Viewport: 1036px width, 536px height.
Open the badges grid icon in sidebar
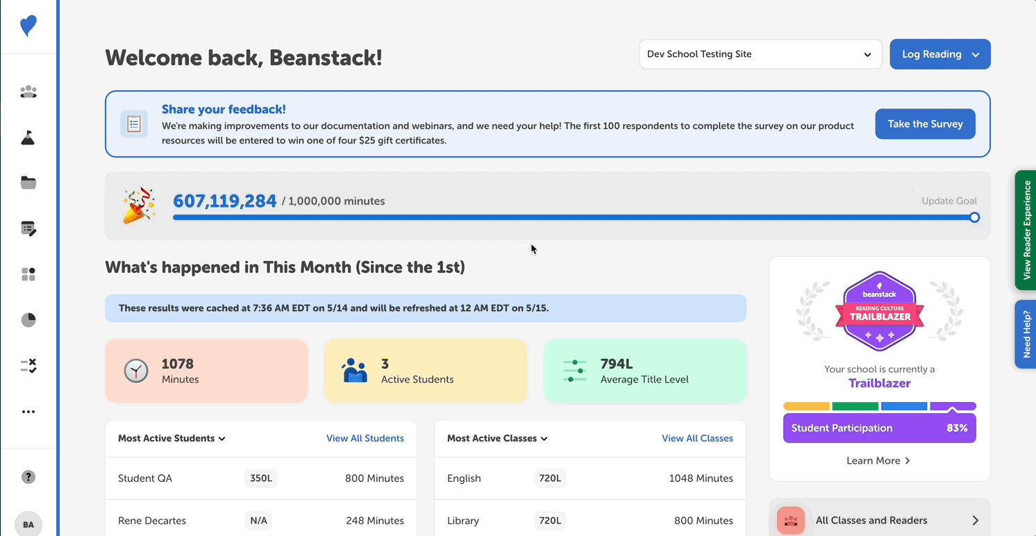(28, 274)
